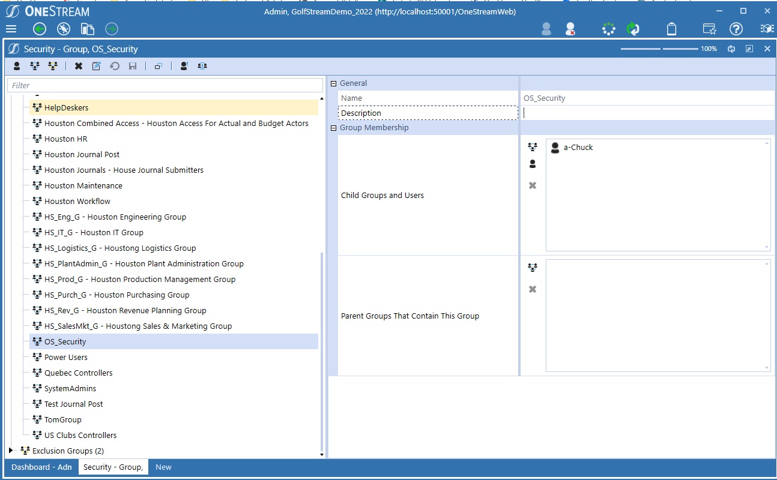The image size is (777, 480).
Task: Click the green refresh application icon
Action: point(633,29)
